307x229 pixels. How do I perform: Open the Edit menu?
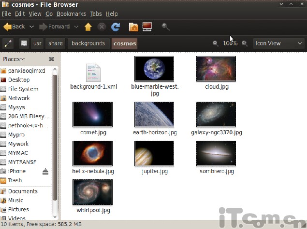point(20,14)
